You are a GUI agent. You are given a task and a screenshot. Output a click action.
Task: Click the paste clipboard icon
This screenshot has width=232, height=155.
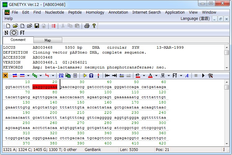[77, 26]
